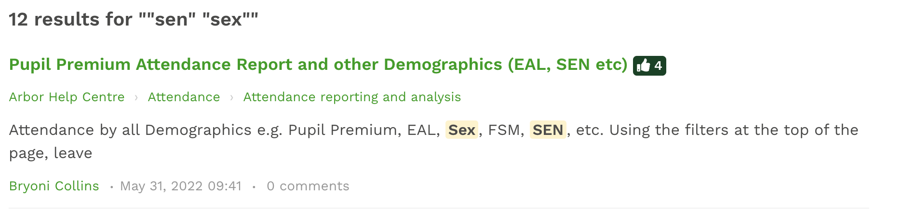
Task: View author Bryoni Collins profile
Action: (54, 186)
